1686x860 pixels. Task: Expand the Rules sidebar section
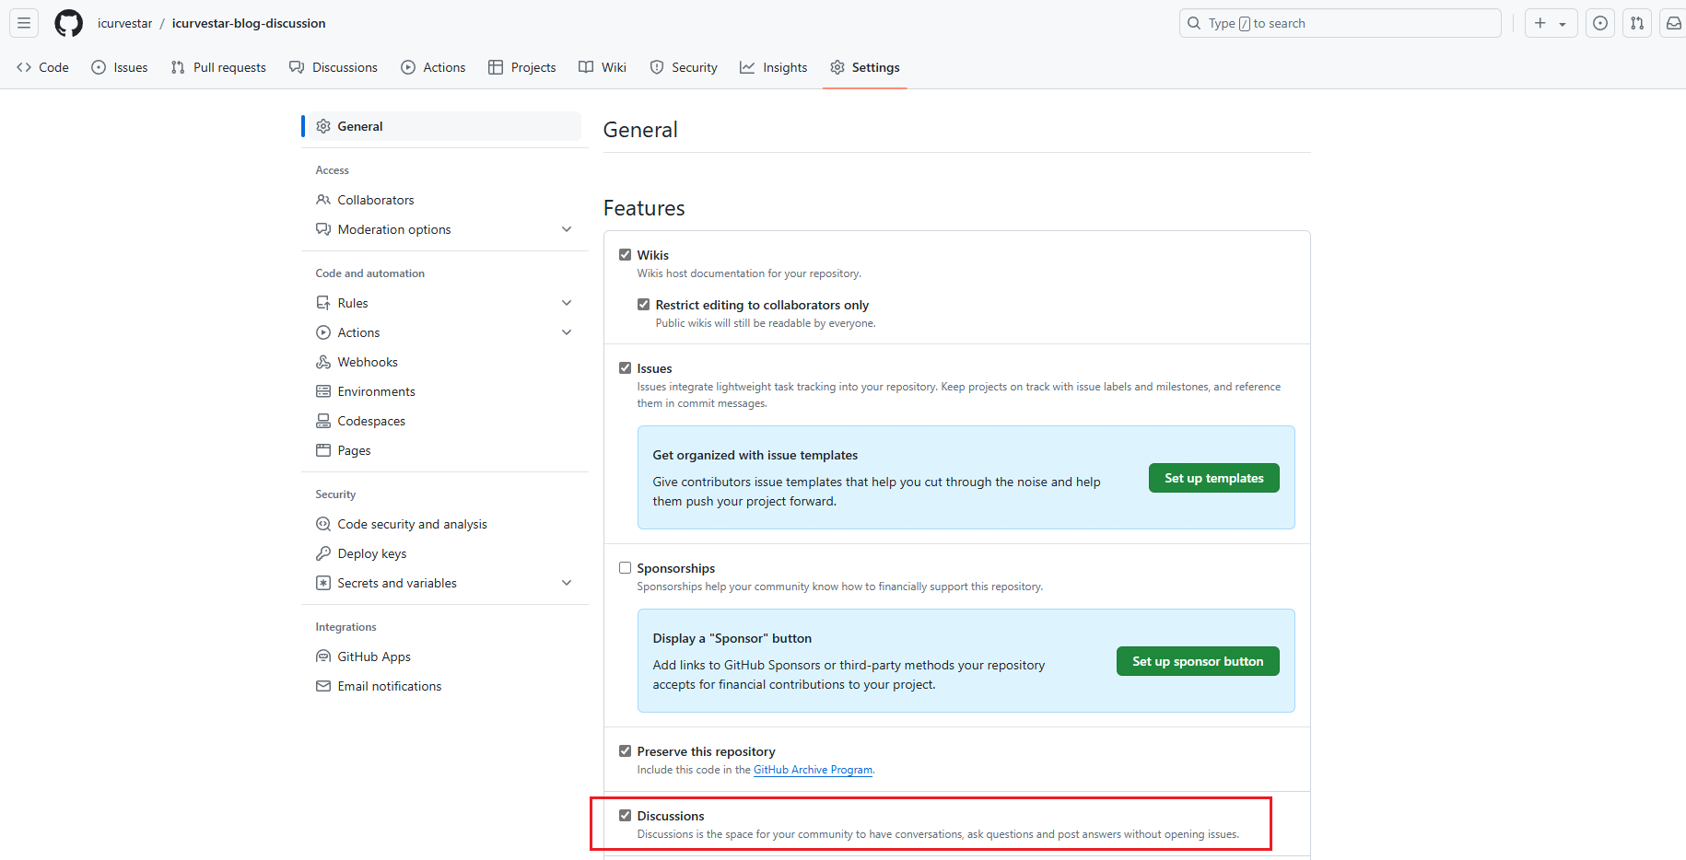(566, 303)
